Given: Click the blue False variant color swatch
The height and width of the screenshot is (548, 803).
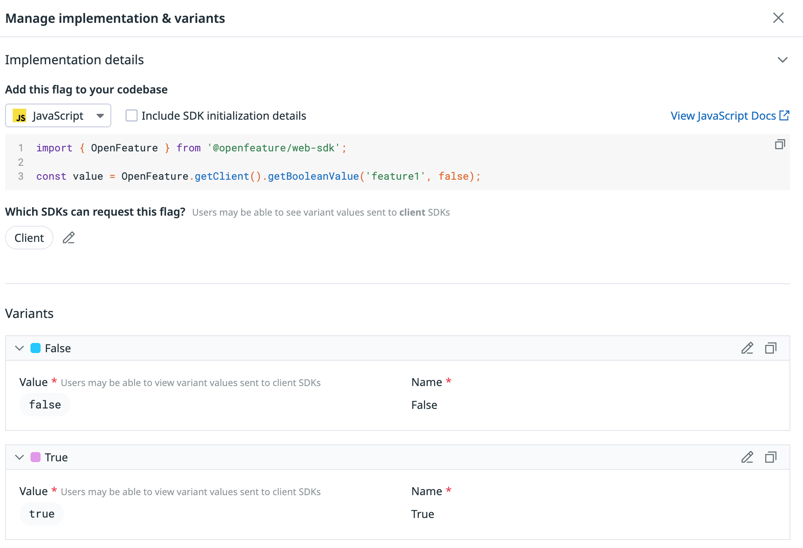Looking at the screenshot, I should 36,348.
